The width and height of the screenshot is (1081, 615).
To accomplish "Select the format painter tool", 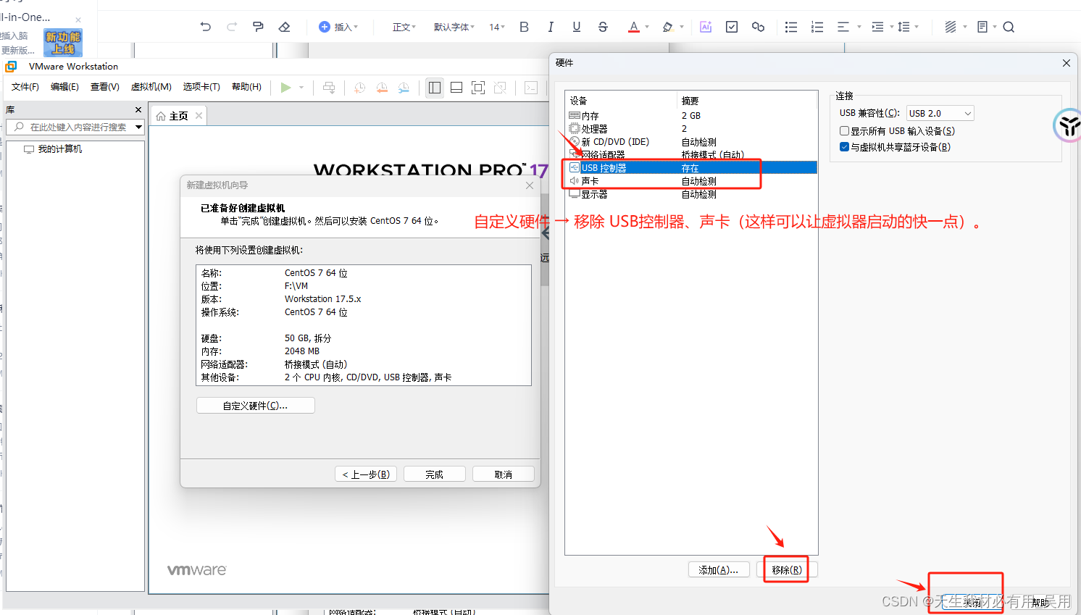I will tap(258, 27).
